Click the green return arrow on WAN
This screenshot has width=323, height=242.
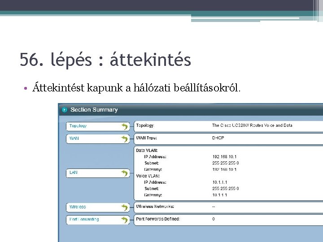(125, 139)
